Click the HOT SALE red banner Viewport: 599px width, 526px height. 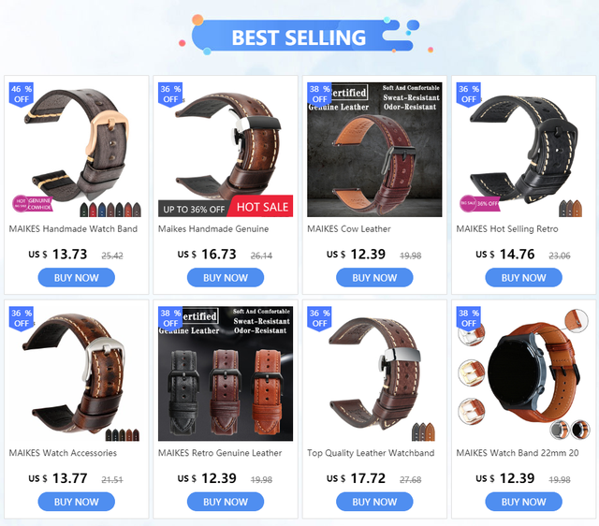[262, 207]
